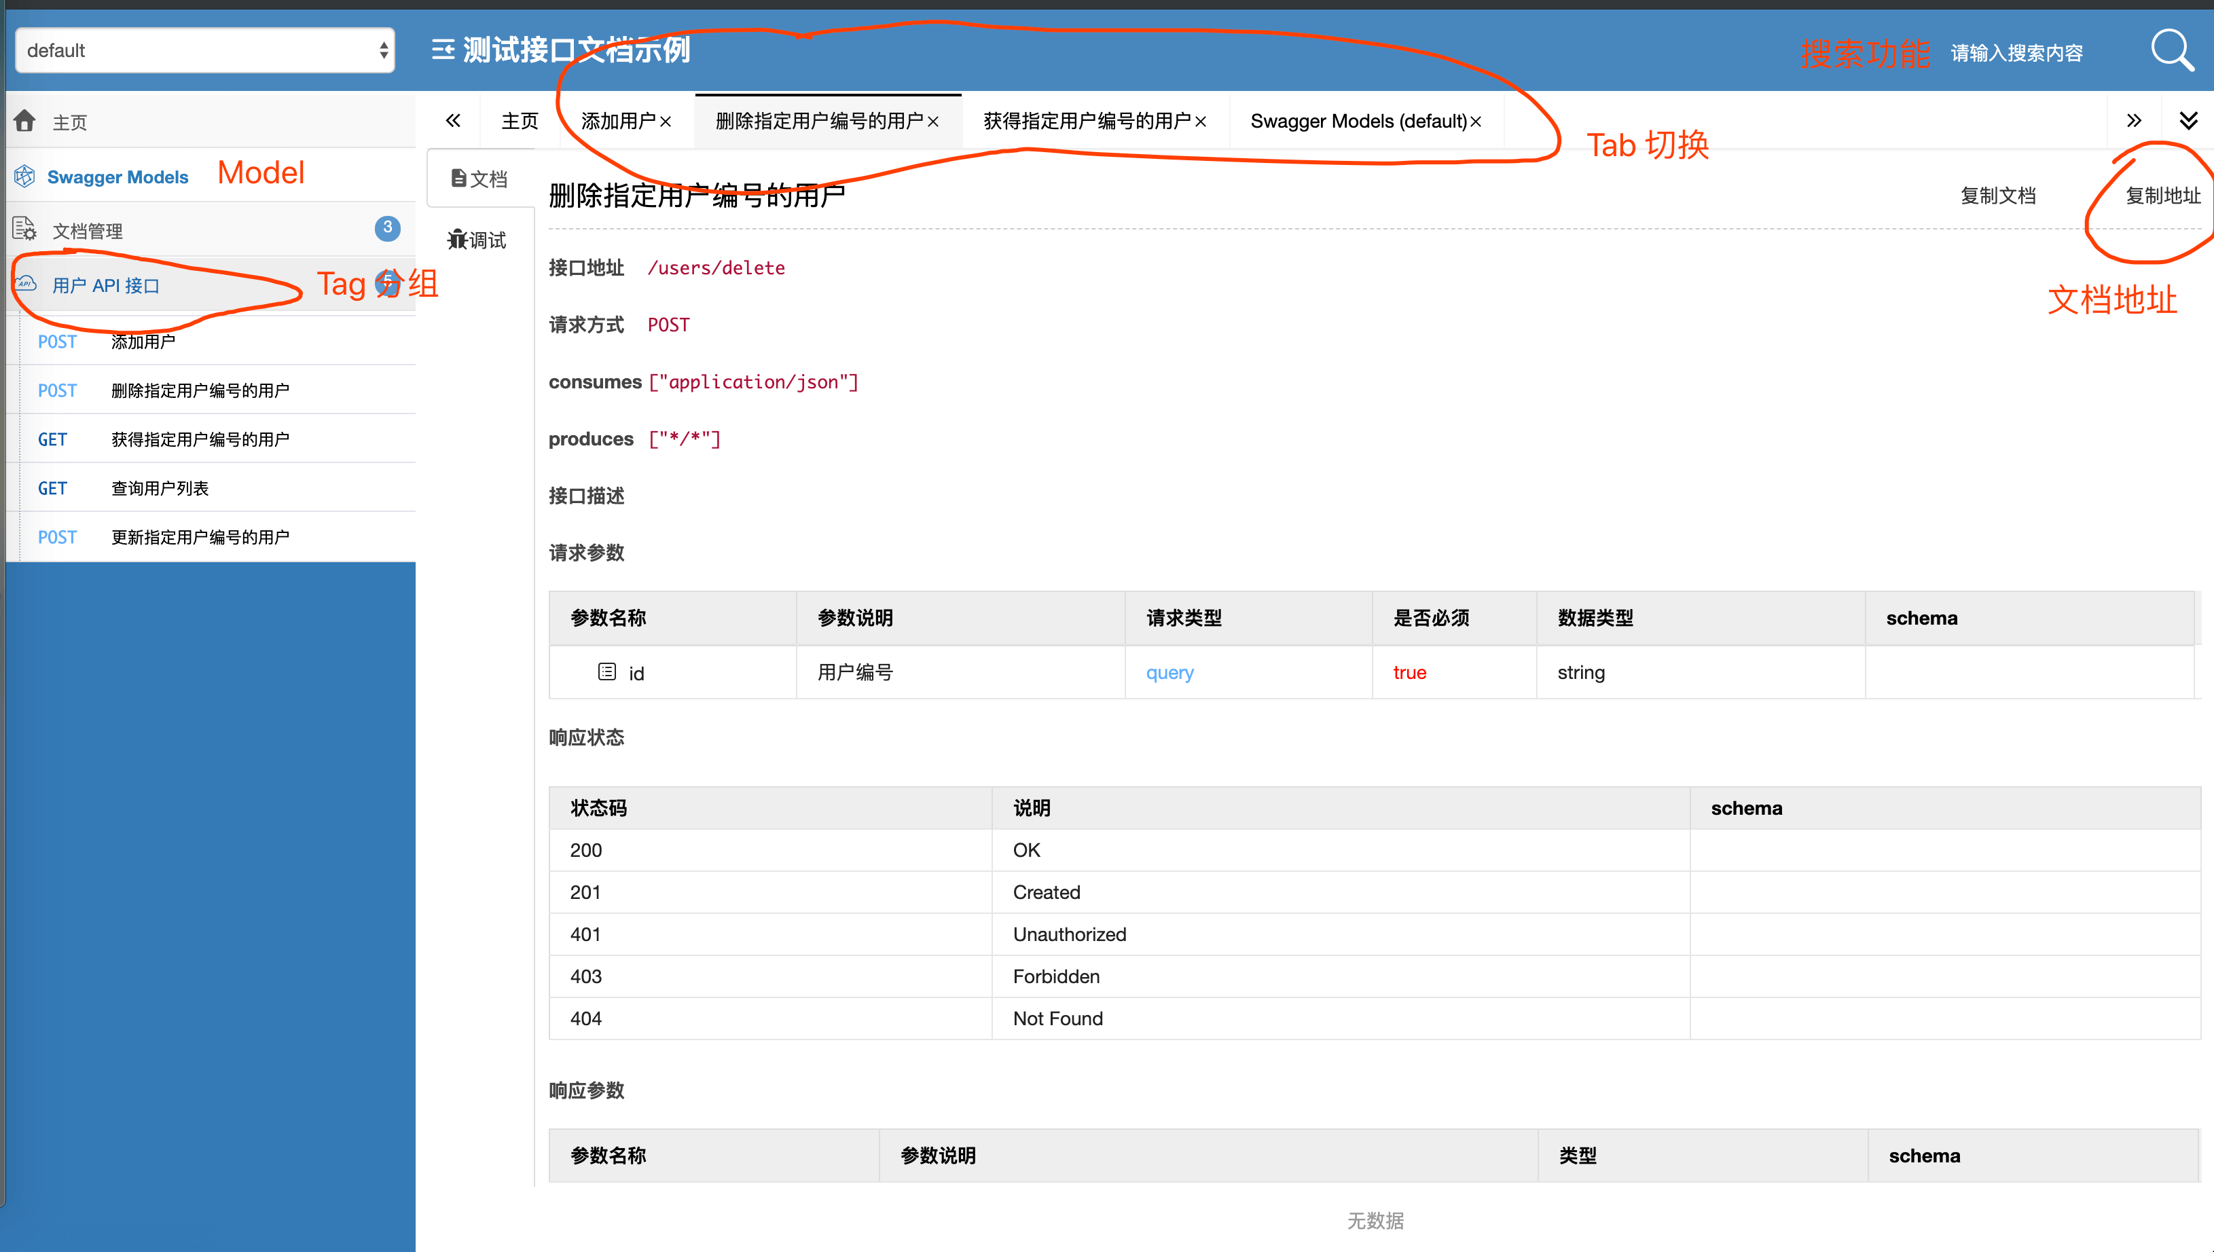Collapse the content panel with the « icon
The image size is (2214, 1252).
pyautogui.click(x=453, y=119)
